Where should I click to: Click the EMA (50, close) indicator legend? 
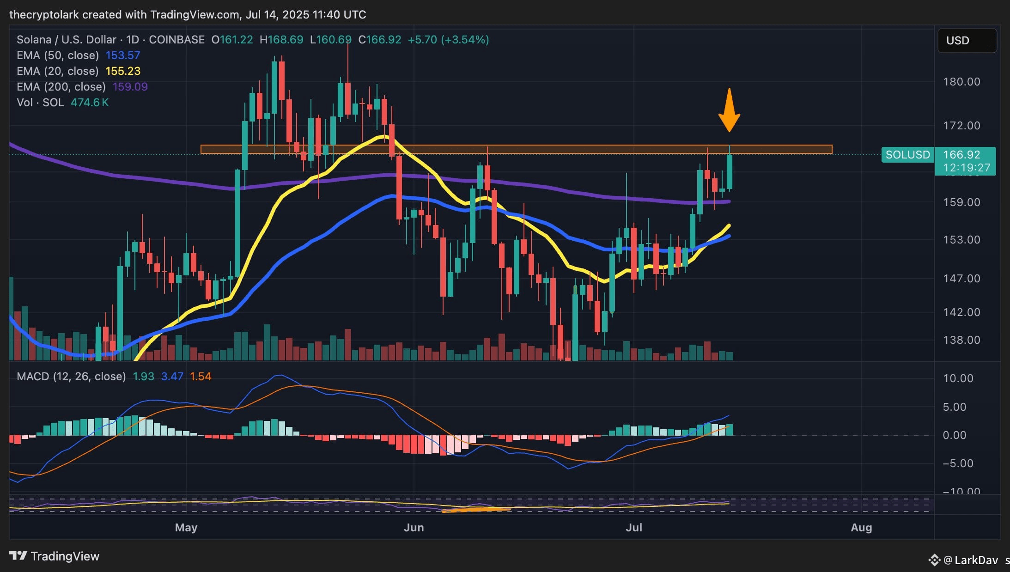coord(58,55)
